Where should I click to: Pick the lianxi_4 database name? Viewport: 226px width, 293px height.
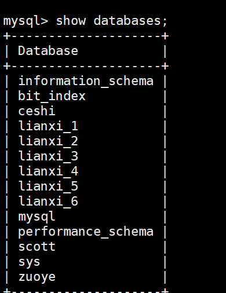click(48, 171)
